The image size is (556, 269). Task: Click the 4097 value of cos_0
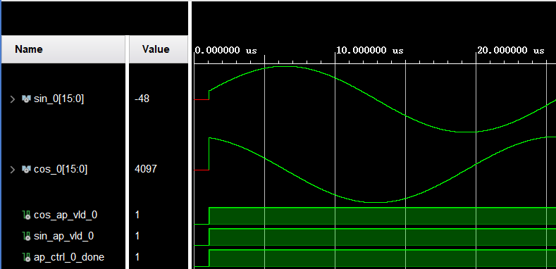[x=145, y=169]
